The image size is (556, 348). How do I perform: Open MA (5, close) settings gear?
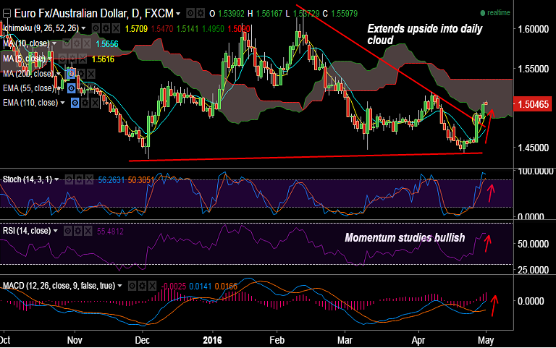[x=72, y=59]
